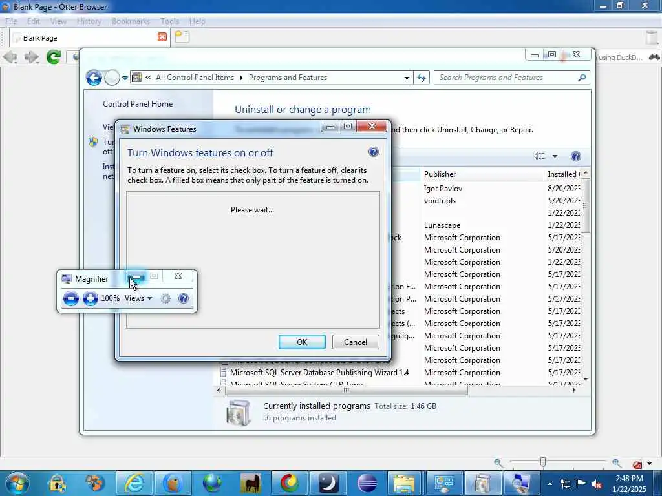Click the horizontal scrollbar of programs list
Image resolution: width=662 pixels, height=496 pixels.
coord(347,391)
